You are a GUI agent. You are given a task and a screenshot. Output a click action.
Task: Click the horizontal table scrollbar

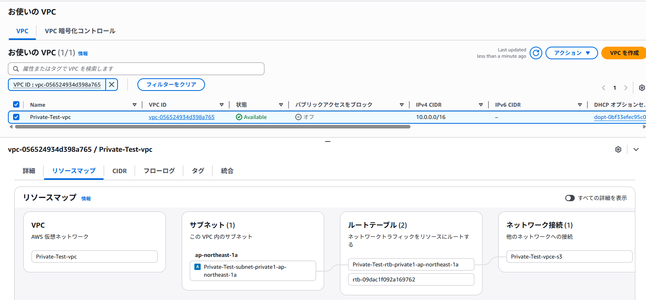(212, 127)
